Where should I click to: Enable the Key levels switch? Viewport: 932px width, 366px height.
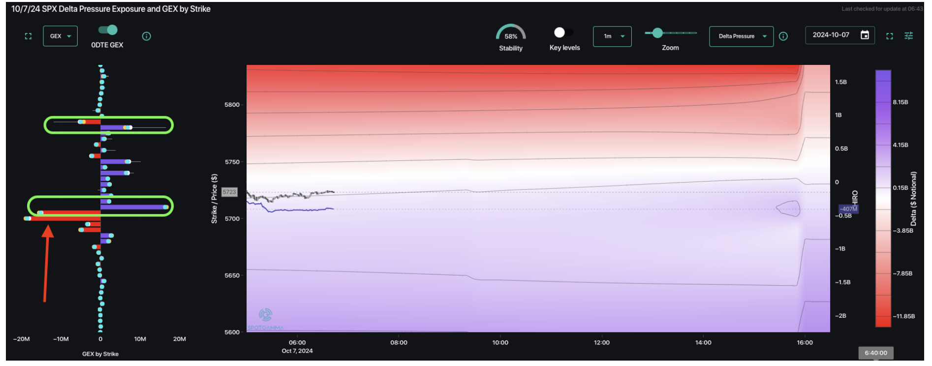[x=564, y=32]
